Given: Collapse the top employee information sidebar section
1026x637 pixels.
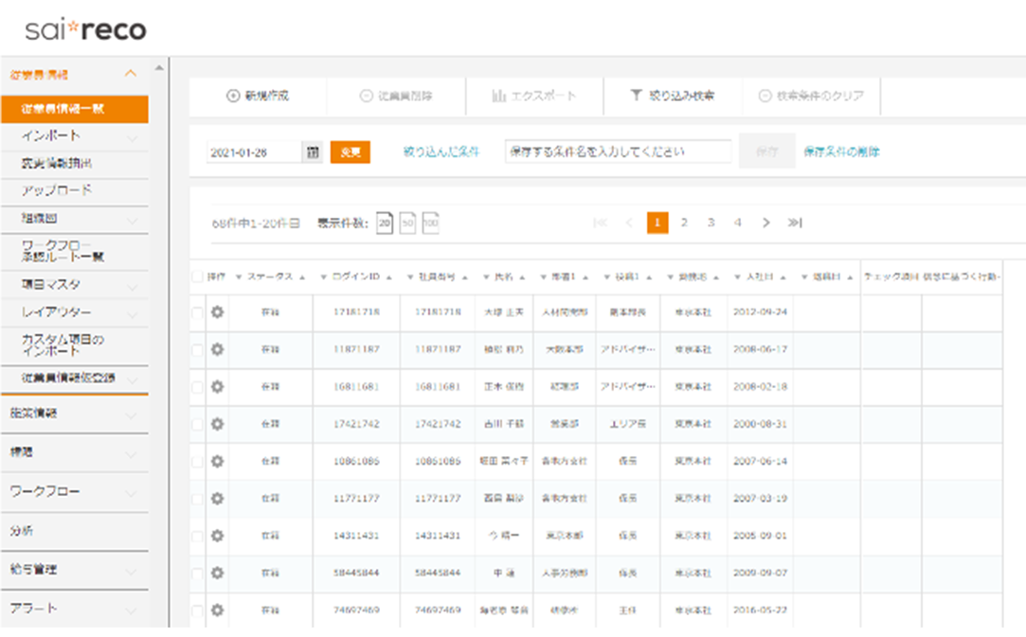Looking at the screenshot, I should 131,74.
